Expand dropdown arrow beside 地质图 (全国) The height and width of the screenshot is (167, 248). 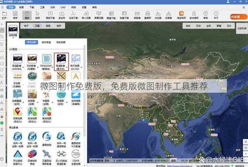tap(38, 102)
